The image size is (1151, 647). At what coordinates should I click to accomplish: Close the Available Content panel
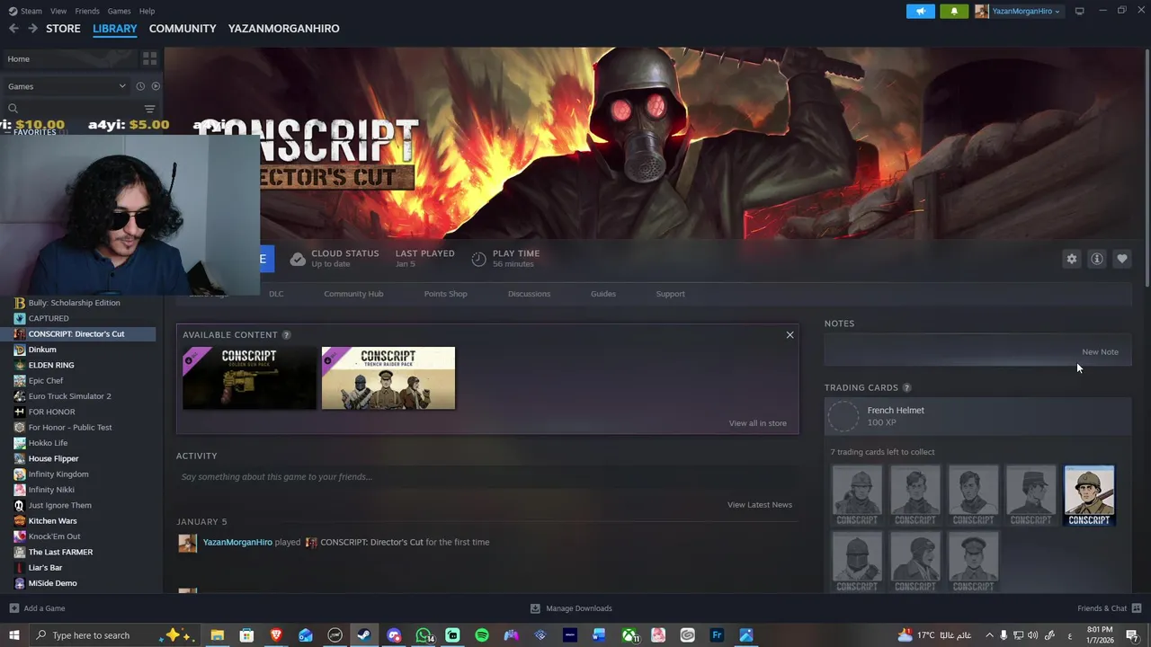[790, 335]
